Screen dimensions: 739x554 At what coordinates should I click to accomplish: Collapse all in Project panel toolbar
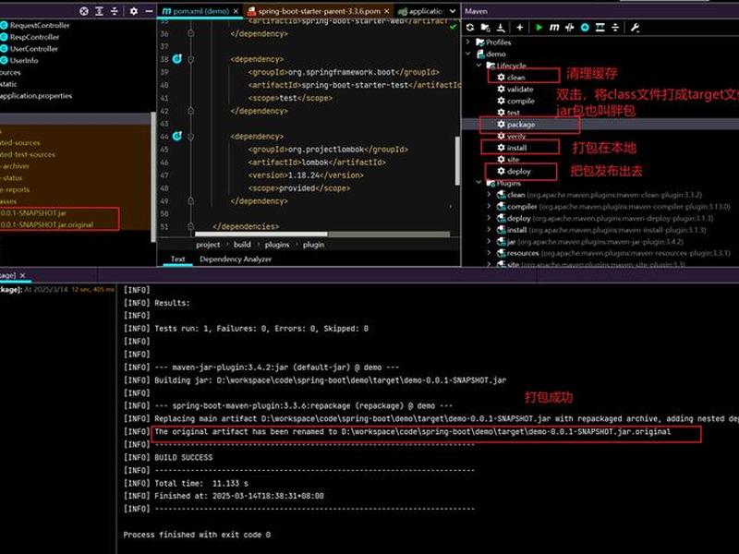tap(115, 11)
